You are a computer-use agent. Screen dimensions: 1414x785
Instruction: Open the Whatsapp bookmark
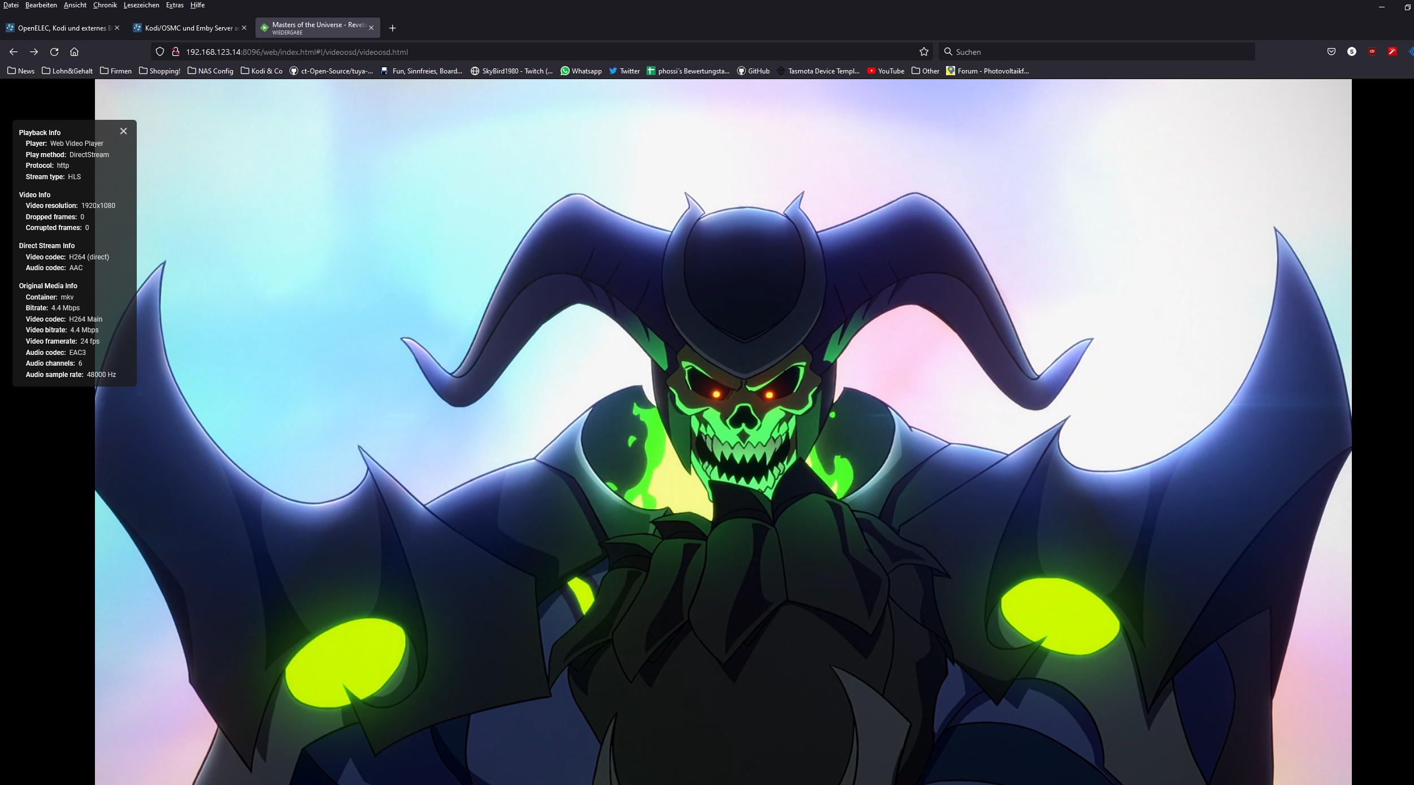[x=581, y=71]
